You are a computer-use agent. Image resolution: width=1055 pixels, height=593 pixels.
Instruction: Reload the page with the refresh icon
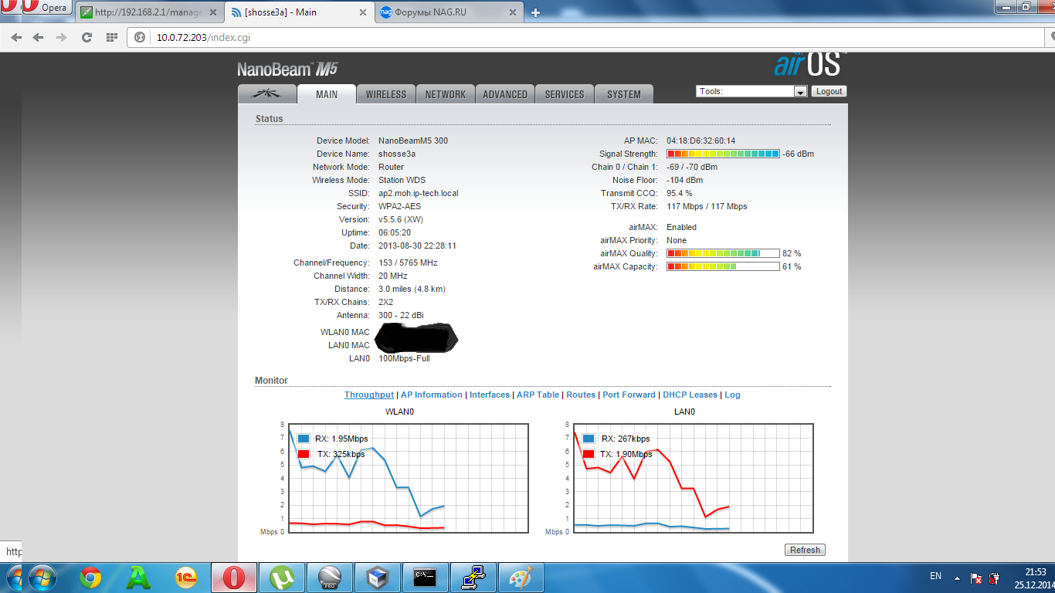(87, 37)
